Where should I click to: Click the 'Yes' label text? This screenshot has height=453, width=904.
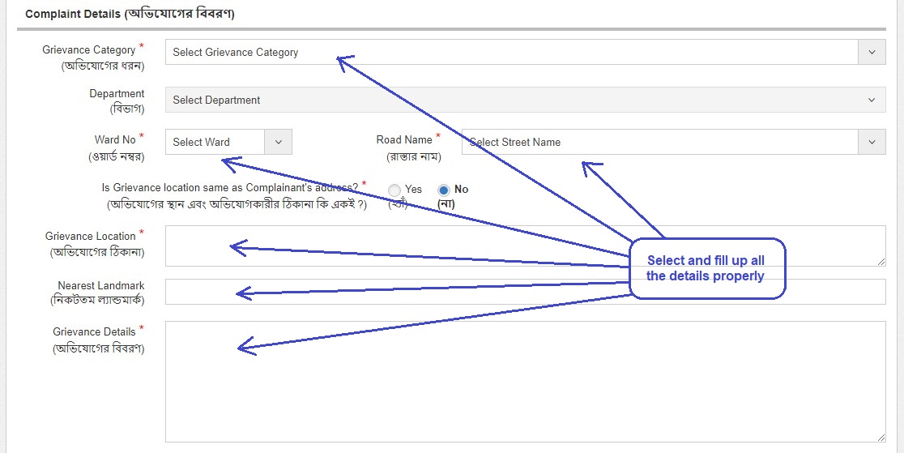[414, 189]
